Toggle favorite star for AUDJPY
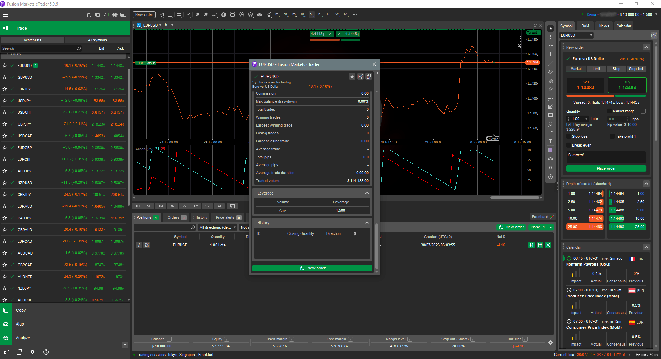 (5, 171)
